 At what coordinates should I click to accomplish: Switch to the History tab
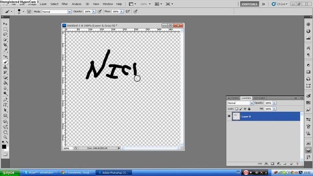(x=259, y=98)
